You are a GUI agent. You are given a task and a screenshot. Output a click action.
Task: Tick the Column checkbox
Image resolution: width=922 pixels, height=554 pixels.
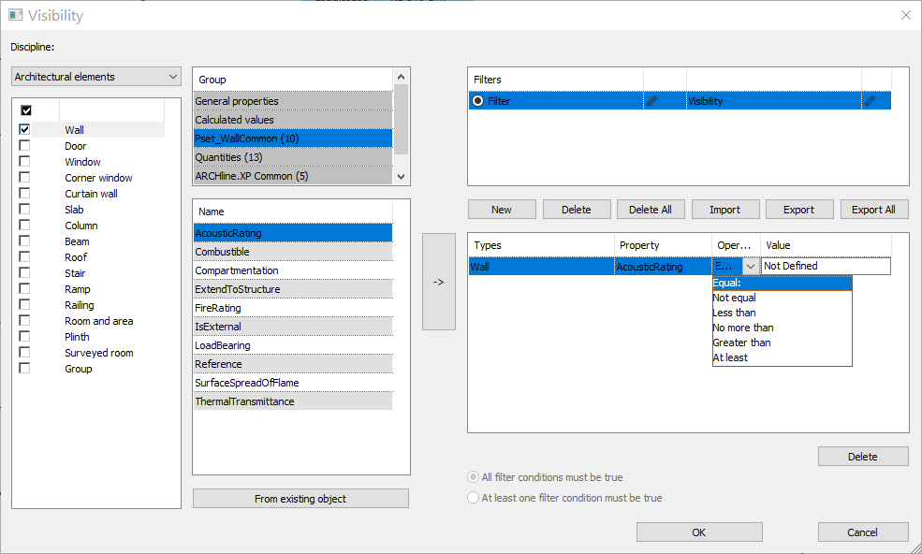24,225
